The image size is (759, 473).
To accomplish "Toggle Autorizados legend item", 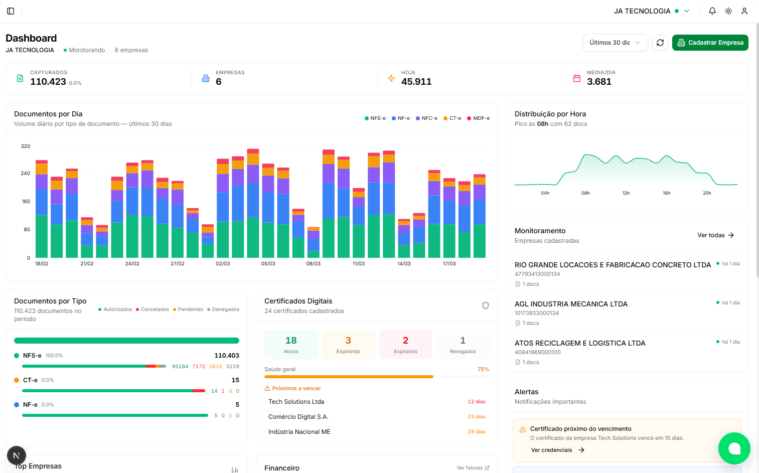I will [115, 309].
